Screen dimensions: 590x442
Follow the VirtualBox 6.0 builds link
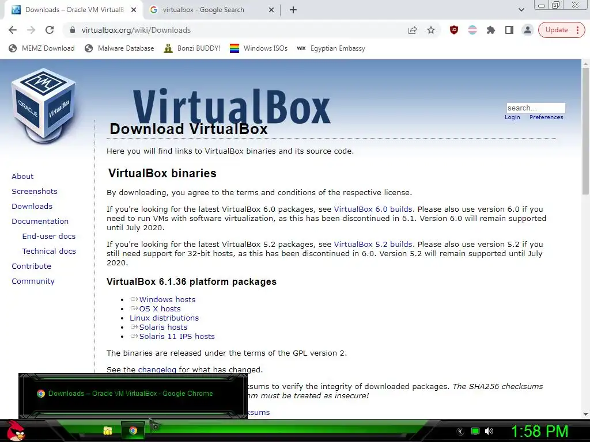(373, 209)
